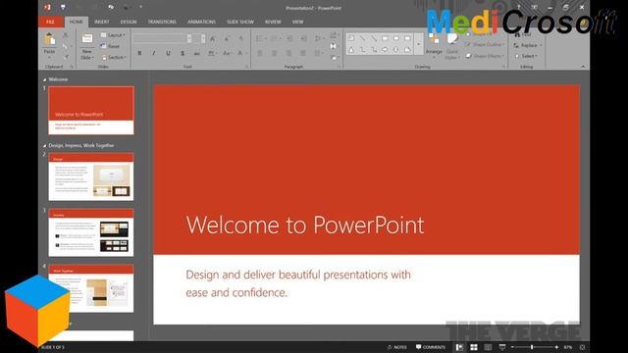
Task: Increase the list indent level
Action: (x=303, y=39)
